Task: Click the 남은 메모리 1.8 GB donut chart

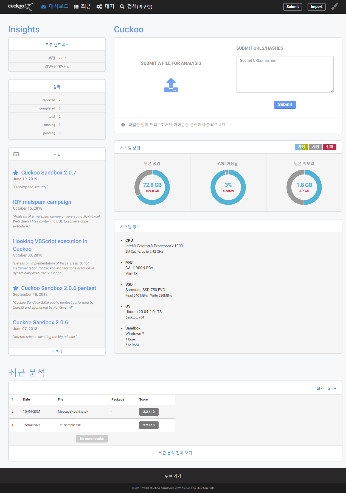Action: (304, 187)
